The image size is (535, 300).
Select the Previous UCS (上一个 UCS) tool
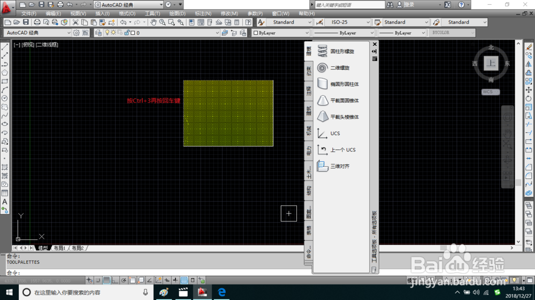pyautogui.click(x=337, y=149)
